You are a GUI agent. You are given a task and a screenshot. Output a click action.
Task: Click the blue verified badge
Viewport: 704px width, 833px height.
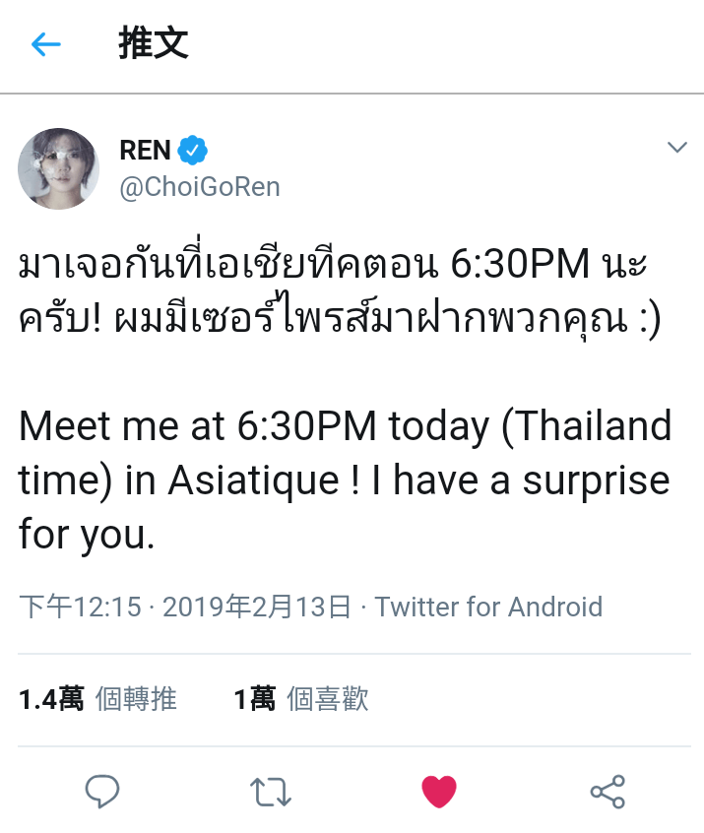192,151
